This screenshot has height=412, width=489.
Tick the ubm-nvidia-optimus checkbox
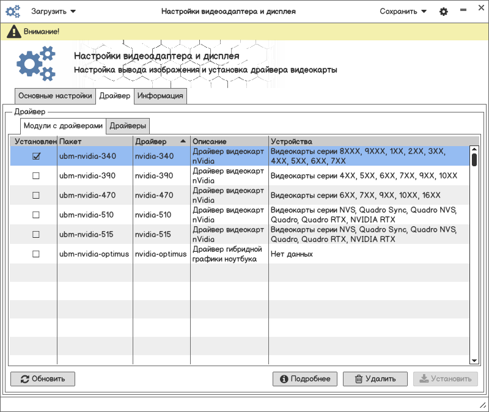(36, 254)
